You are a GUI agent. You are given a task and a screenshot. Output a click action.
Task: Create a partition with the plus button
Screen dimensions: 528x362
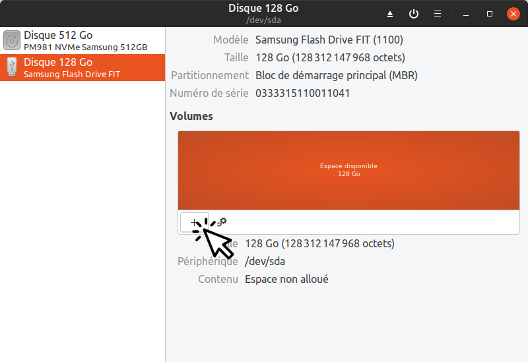194,222
